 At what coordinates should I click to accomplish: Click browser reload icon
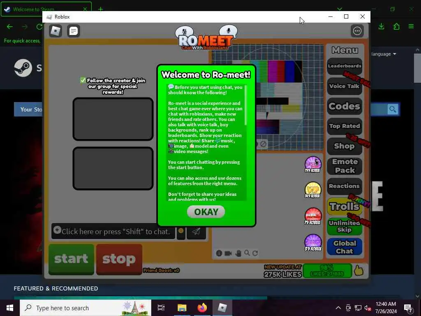coord(39,27)
